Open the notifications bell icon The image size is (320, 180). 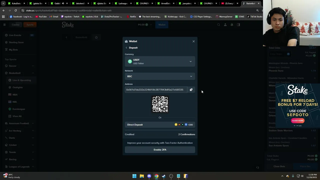tap(232, 25)
